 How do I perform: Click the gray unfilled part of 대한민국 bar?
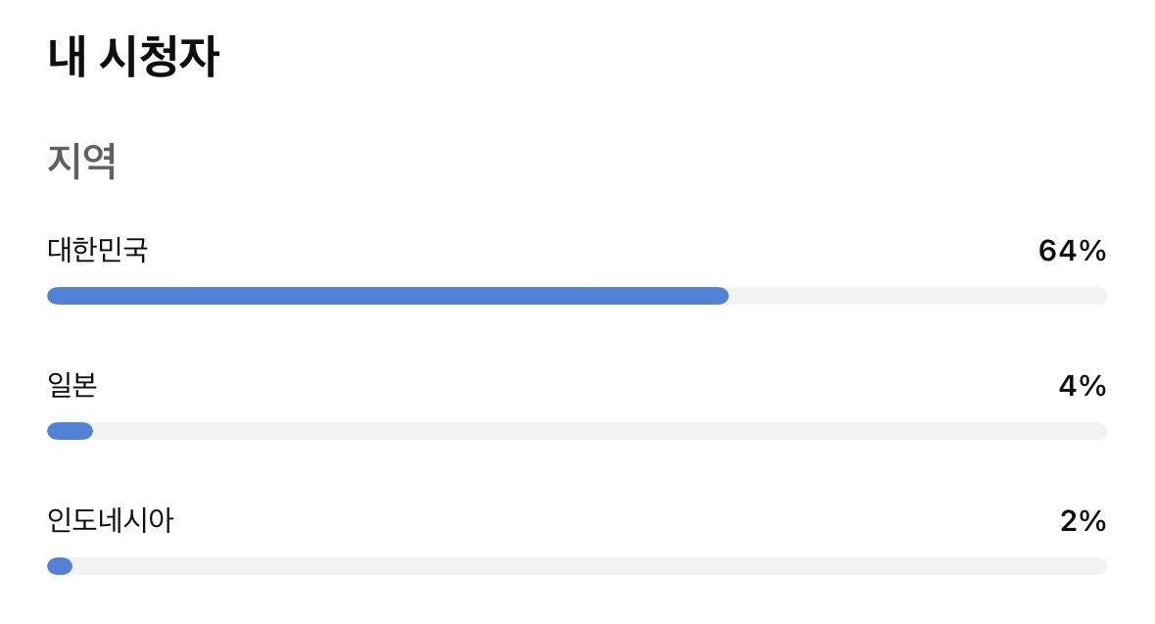pyautogui.click(x=916, y=296)
